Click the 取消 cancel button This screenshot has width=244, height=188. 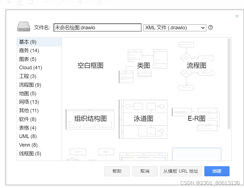(x=145, y=171)
